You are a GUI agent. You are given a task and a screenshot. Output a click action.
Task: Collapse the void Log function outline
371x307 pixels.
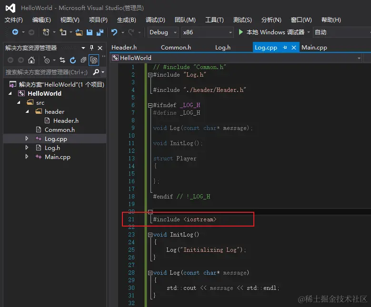[150, 273]
